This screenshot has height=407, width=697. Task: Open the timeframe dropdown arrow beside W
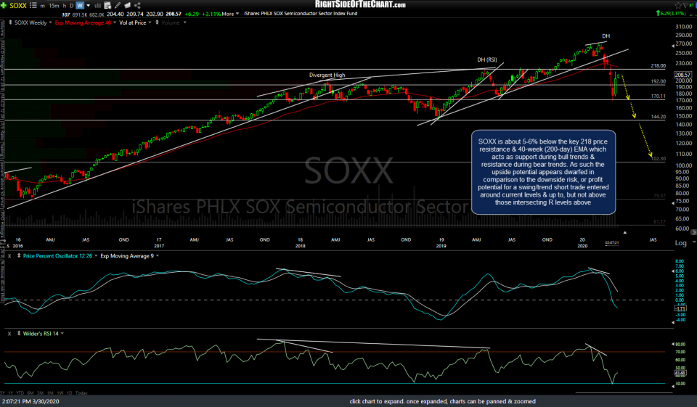pos(88,6)
